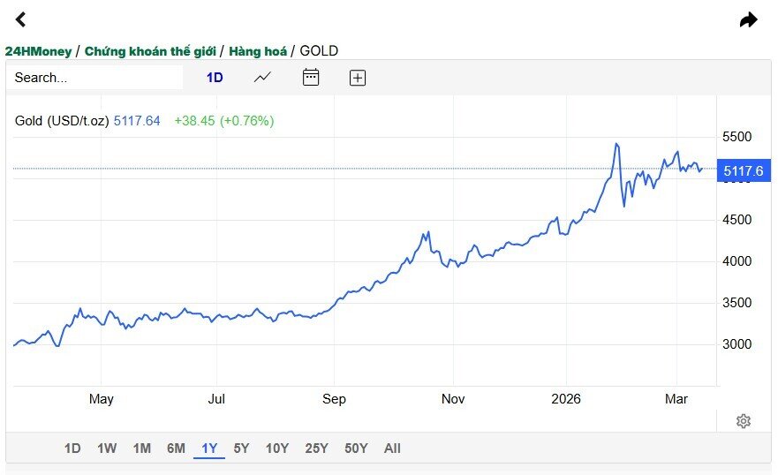Select the 1D time range

[x=72, y=449]
